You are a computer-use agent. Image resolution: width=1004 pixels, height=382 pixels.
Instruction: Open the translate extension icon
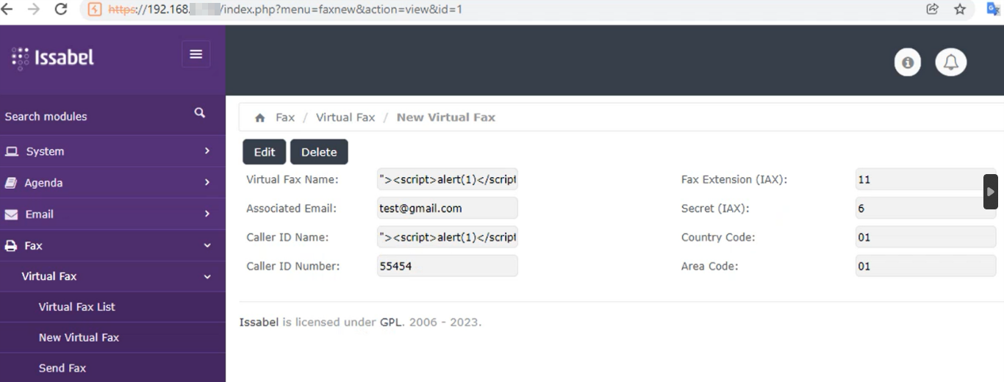994,10
